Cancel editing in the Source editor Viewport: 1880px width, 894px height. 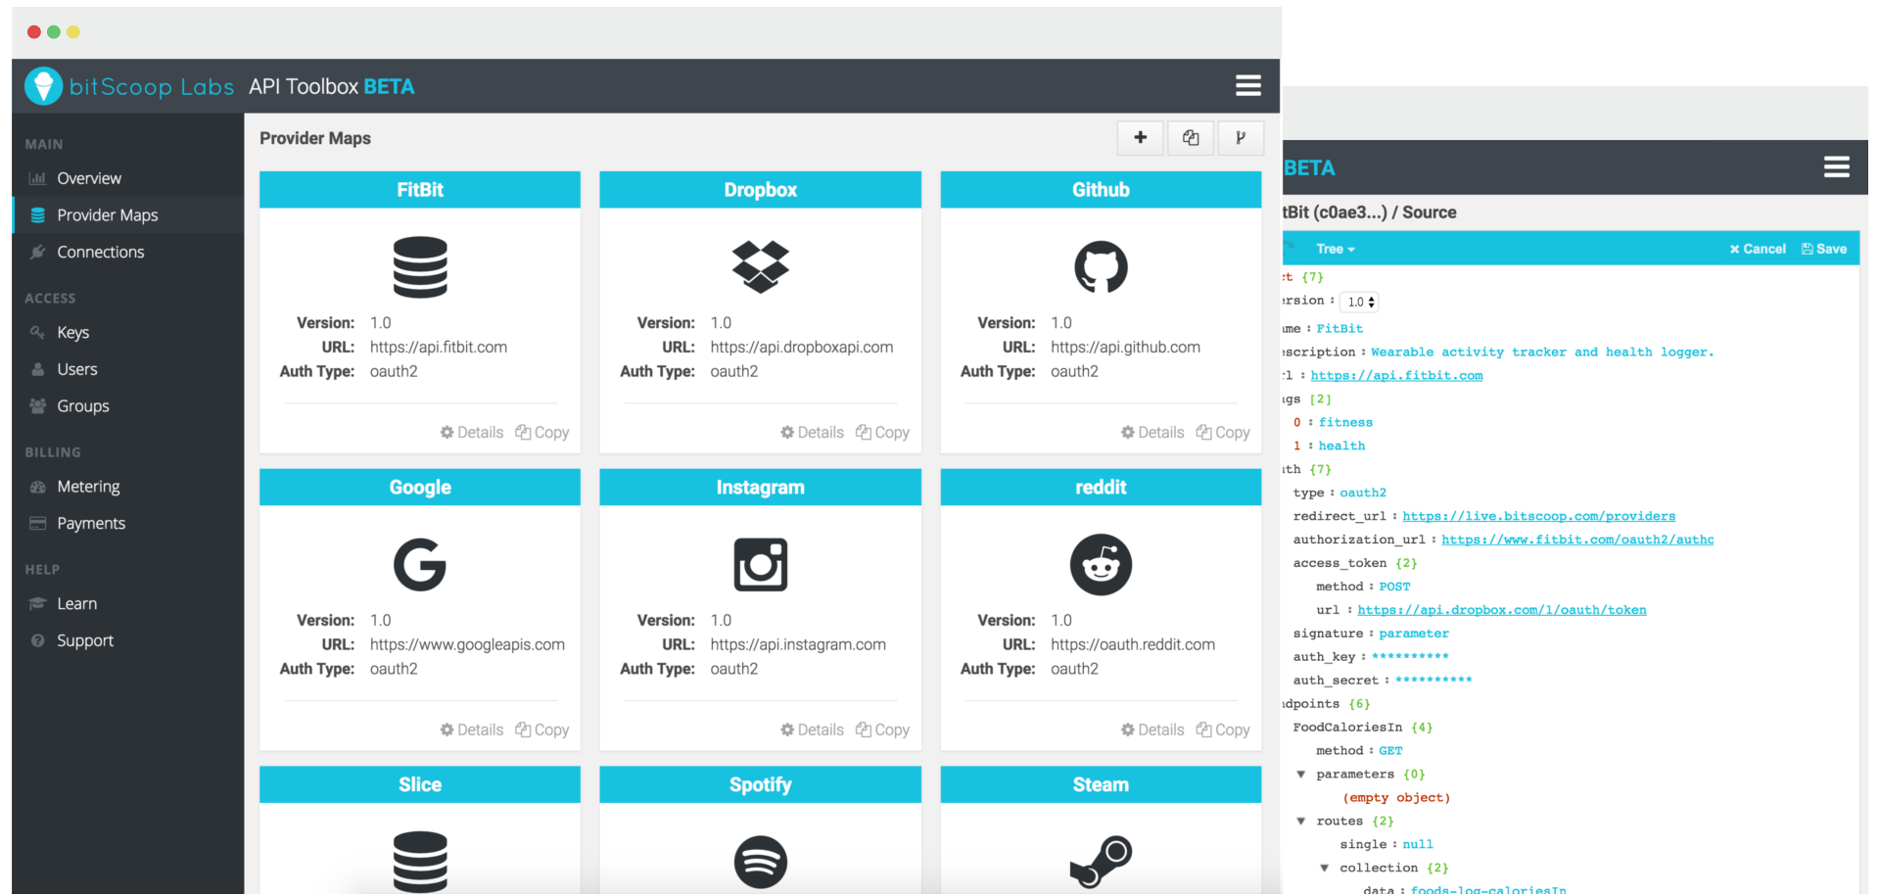1758,249
